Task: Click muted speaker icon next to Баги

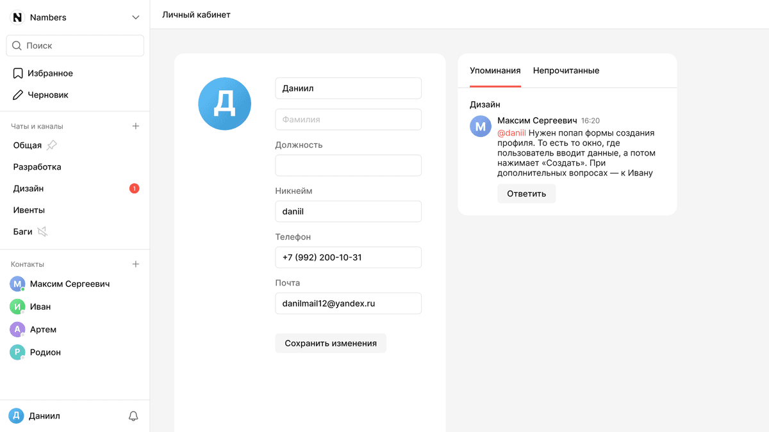Action: pyautogui.click(x=42, y=232)
